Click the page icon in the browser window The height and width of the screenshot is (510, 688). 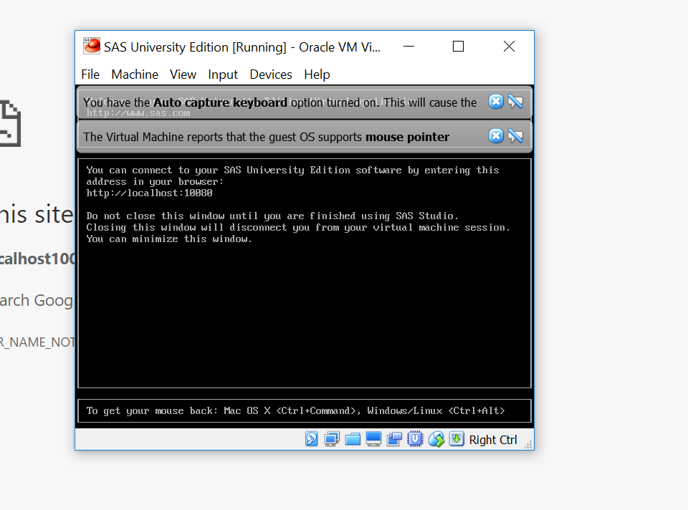[10, 123]
